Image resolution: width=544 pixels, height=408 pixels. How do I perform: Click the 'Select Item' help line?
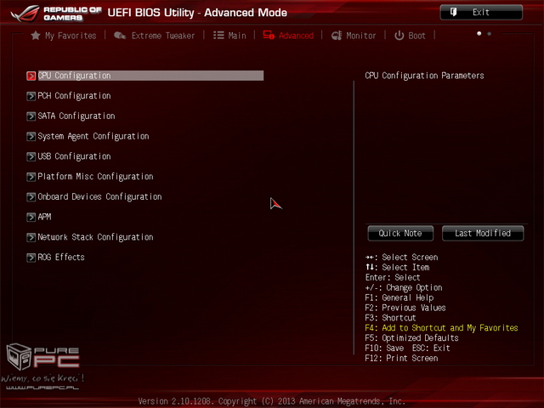(x=397, y=267)
